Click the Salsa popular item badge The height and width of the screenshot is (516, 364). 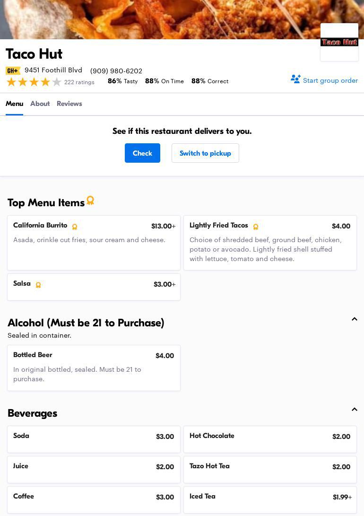(x=38, y=285)
